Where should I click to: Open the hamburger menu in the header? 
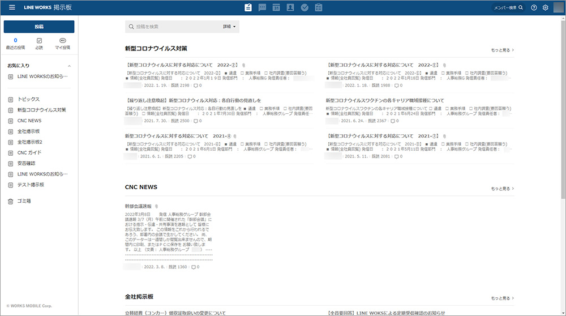12,7
